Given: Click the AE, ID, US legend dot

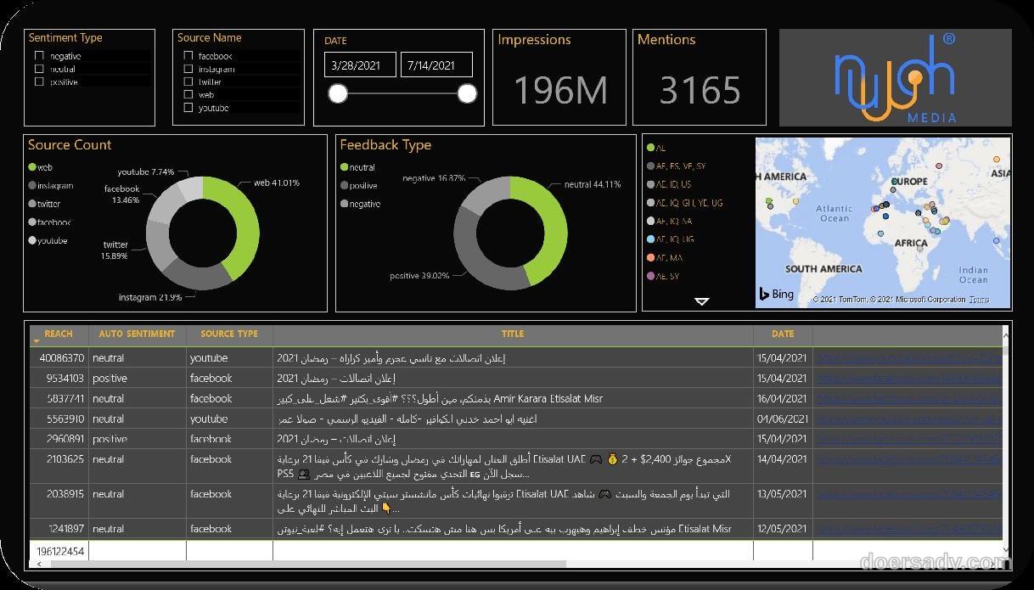Looking at the screenshot, I should 650,185.
